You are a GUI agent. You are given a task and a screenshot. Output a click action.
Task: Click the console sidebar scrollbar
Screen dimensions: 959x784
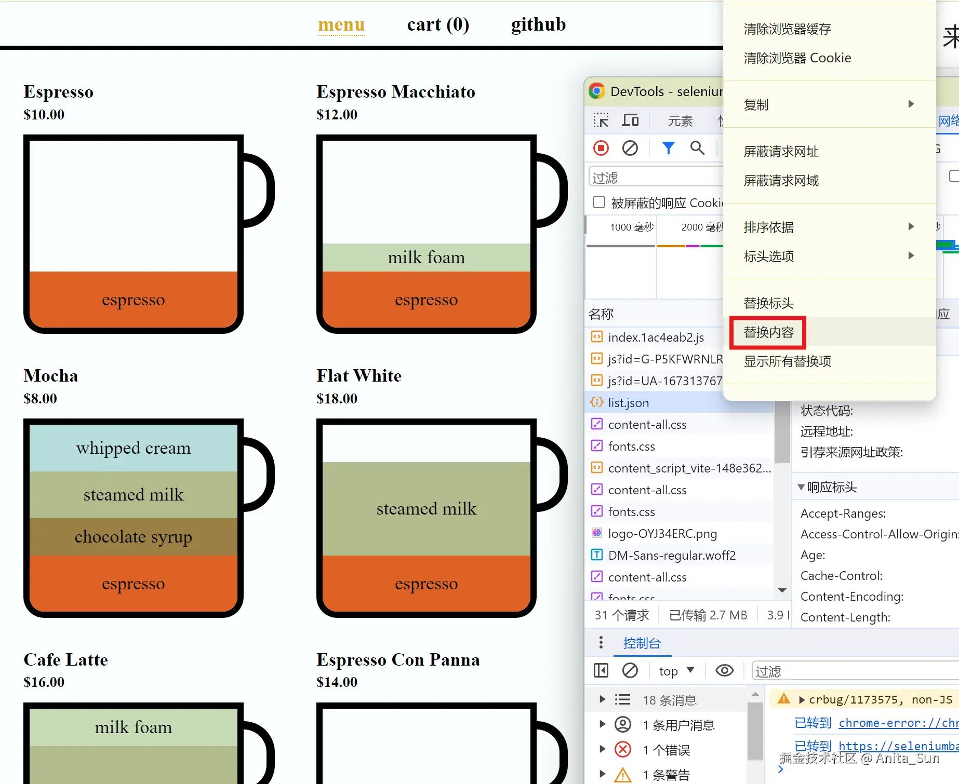[x=755, y=731]
